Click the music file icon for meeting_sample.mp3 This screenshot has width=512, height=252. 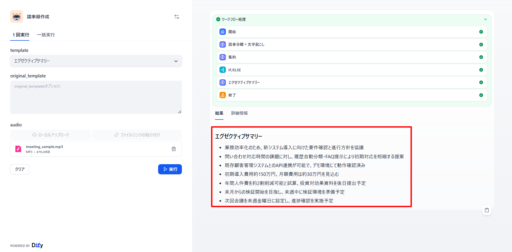pyautogui.click(x=18, y=149)
